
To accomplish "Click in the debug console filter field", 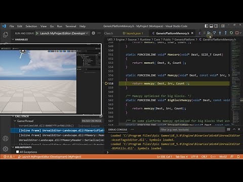I will 192,129.
